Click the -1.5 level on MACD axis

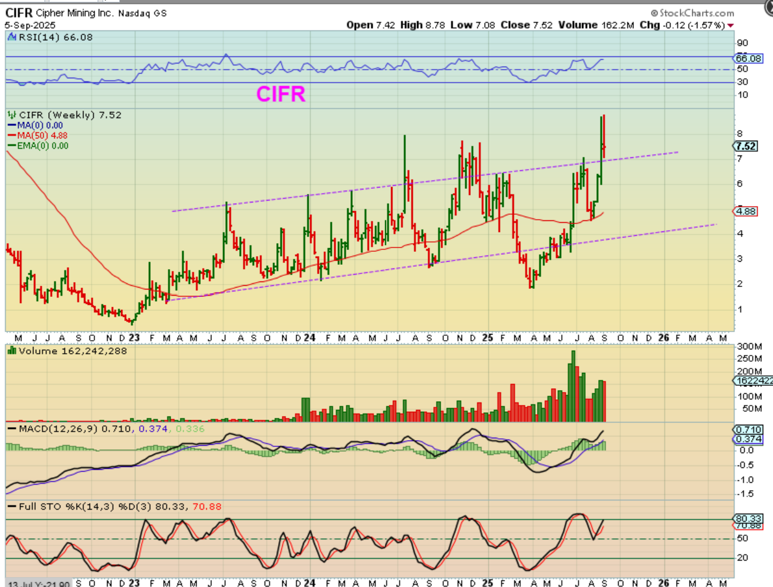744,494
